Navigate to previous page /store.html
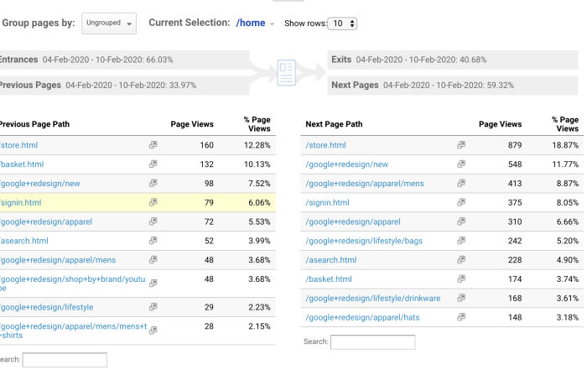Viewport: 587px width, 375px height. (18, 145)
